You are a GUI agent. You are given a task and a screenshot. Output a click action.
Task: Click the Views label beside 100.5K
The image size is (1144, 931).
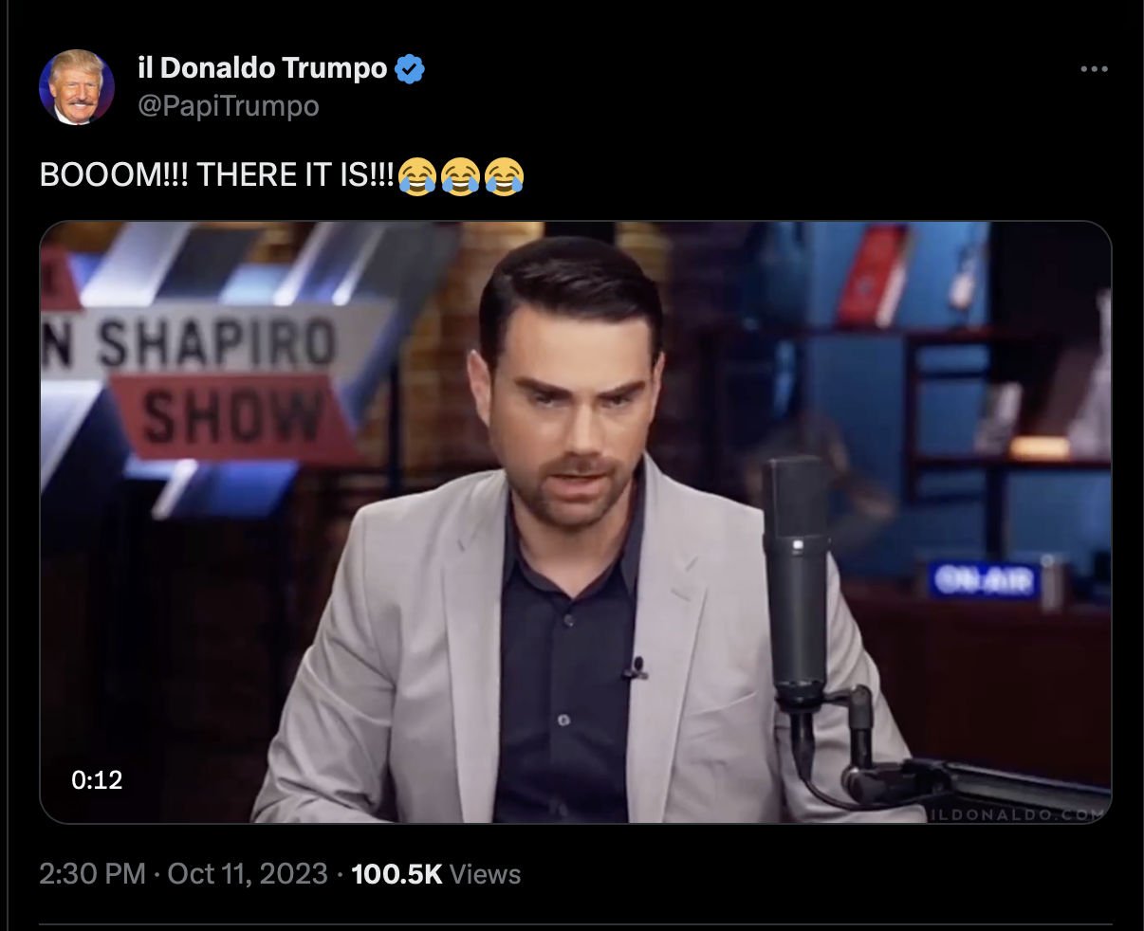(485, 874)
